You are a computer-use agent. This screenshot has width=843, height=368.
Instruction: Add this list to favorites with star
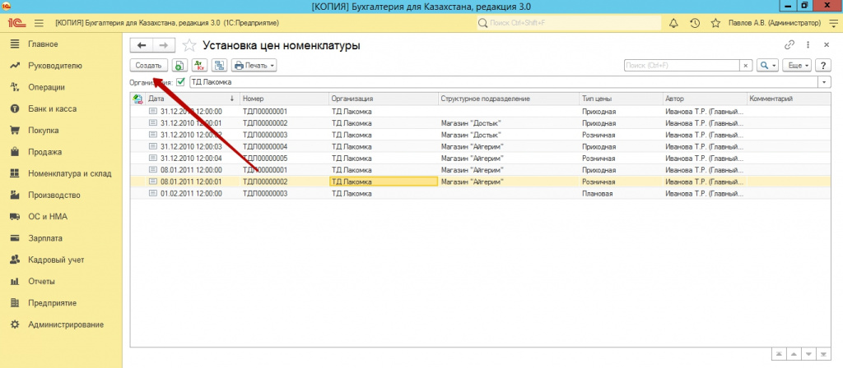tap(189, 46)
